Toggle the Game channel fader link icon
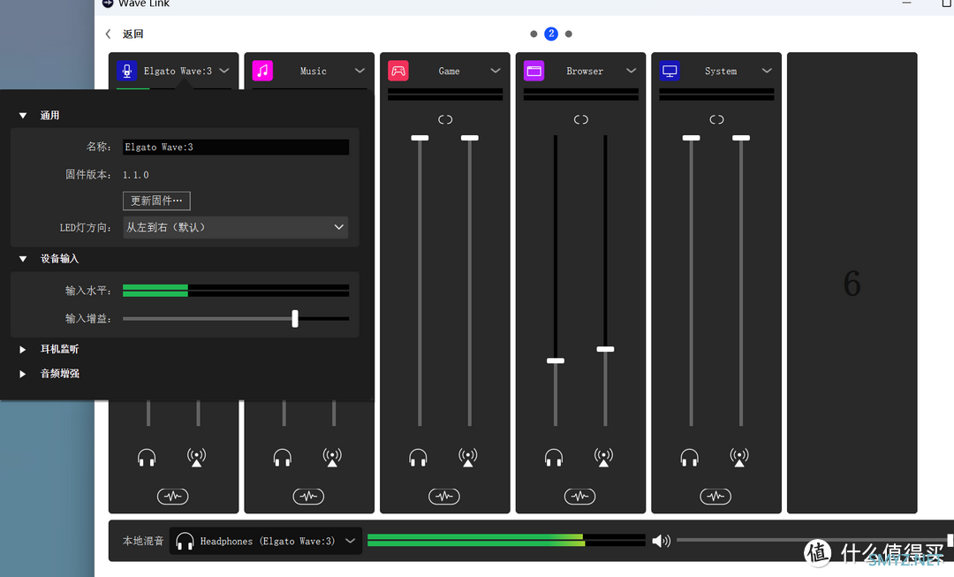This screenshot has width=954, height=577. [445, 120]
